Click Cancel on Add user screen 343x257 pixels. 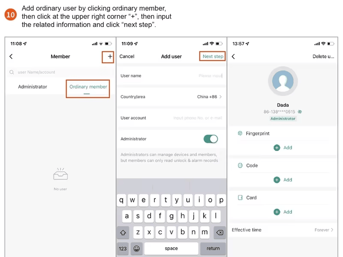[127, 57]
